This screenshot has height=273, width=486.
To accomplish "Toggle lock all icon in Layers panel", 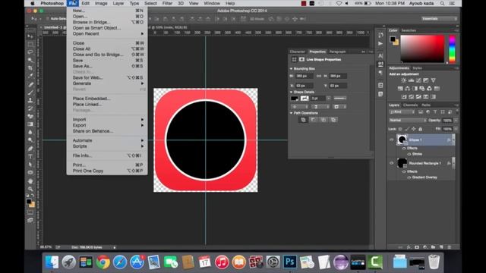I will (x=420, y=129).
